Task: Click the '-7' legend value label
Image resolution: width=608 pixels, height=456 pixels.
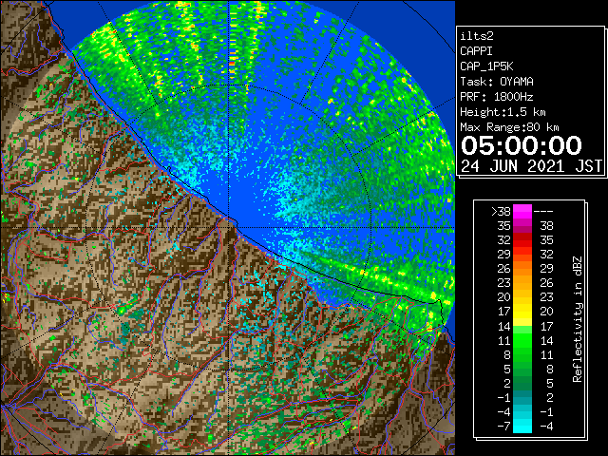Action: (x=503, y=426)
